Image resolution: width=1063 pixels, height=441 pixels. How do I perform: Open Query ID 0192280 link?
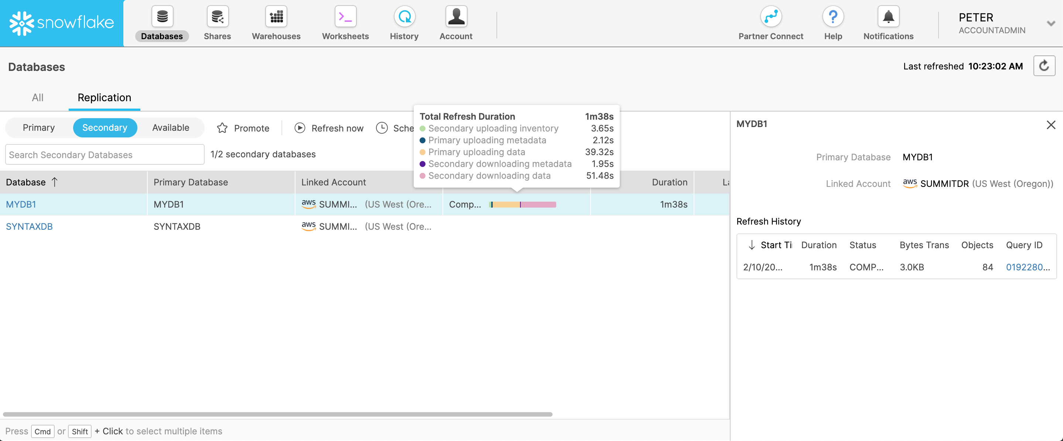(x=1028, y=267)
